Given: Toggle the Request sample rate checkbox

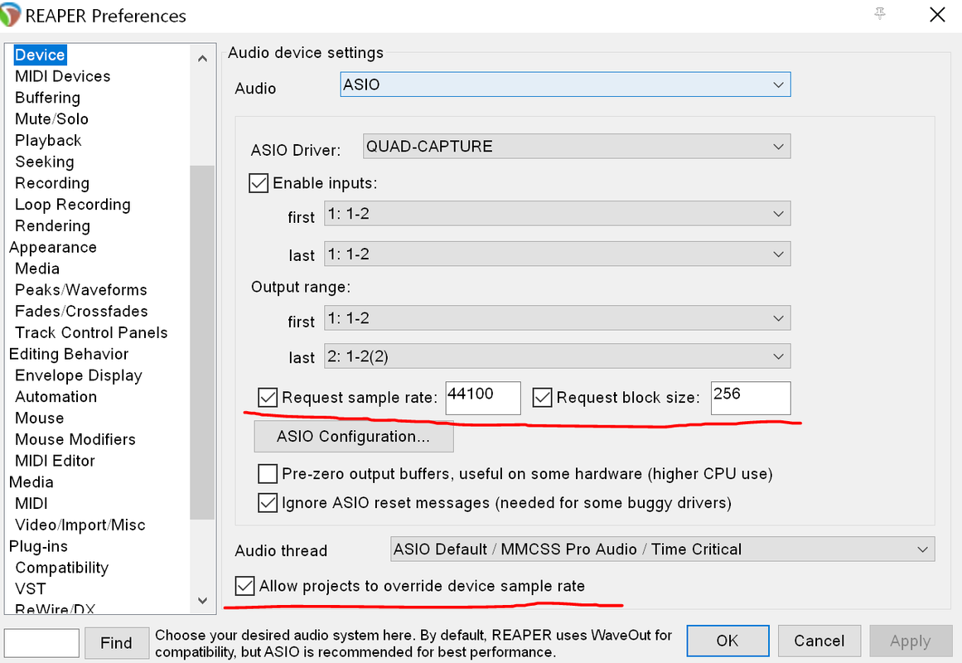Looking at the screenshot, I should 268,397.
